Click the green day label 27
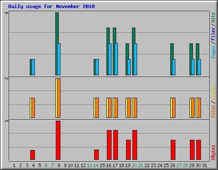 179,165
